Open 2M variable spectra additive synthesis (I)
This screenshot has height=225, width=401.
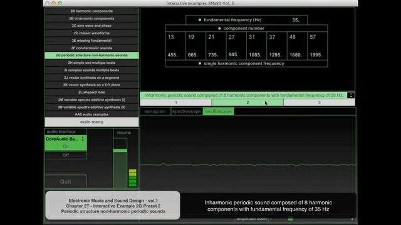pyautogui.click(x=92, y=100)
